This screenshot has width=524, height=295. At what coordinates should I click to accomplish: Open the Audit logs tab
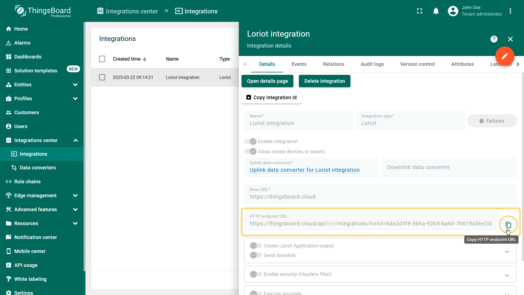[x=372, y=64]
